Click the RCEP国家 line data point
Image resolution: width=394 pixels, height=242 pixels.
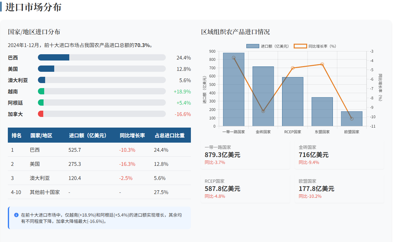point(292,68)
